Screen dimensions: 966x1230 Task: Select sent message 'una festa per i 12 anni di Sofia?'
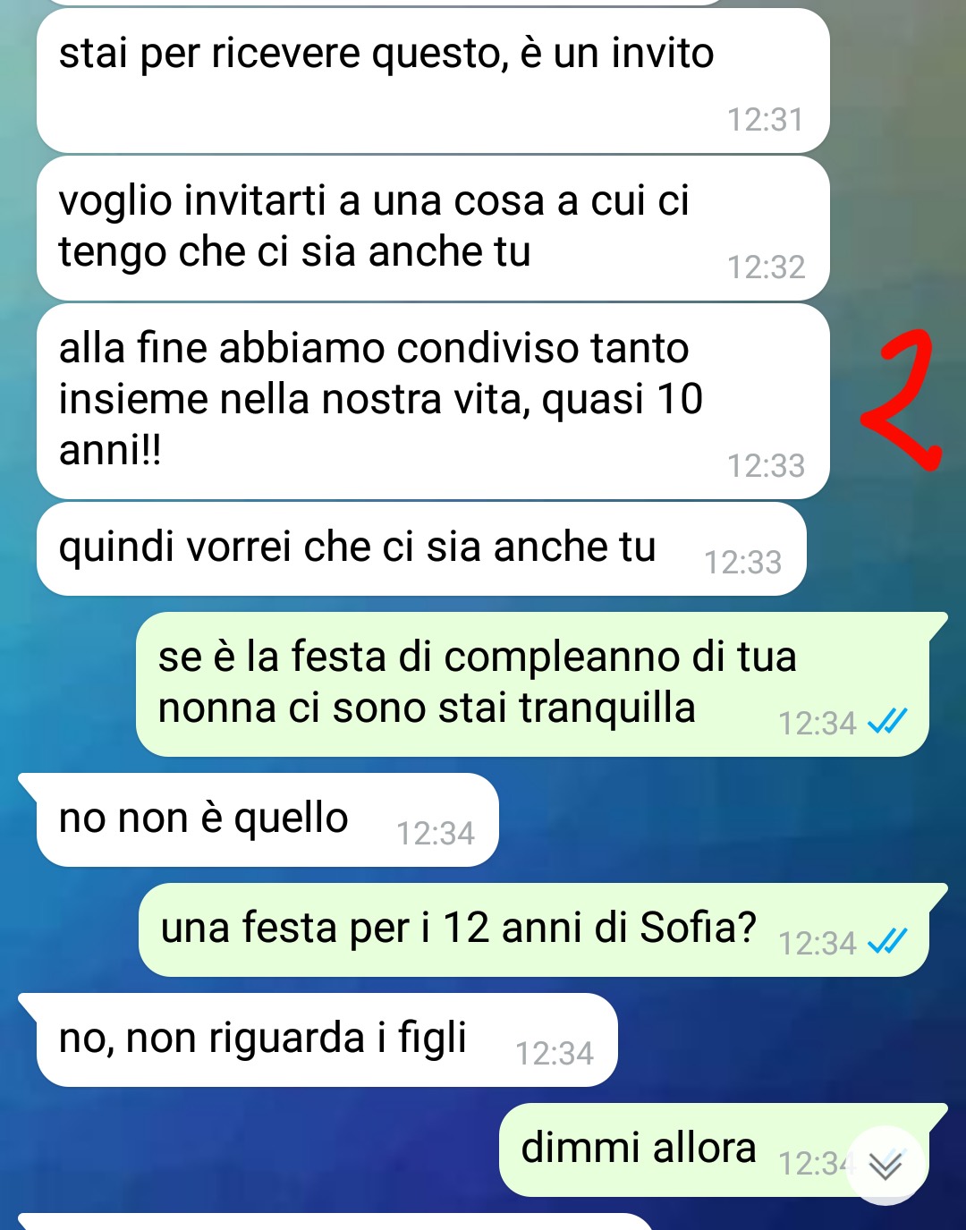tap(535, 929)
